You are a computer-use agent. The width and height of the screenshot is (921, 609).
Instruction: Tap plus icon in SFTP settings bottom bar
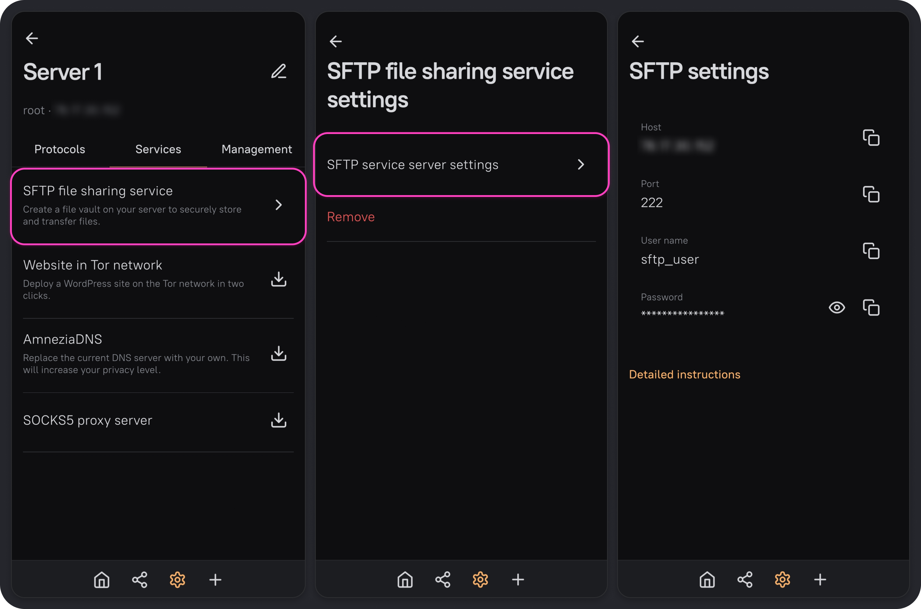[x=820, y=580]
